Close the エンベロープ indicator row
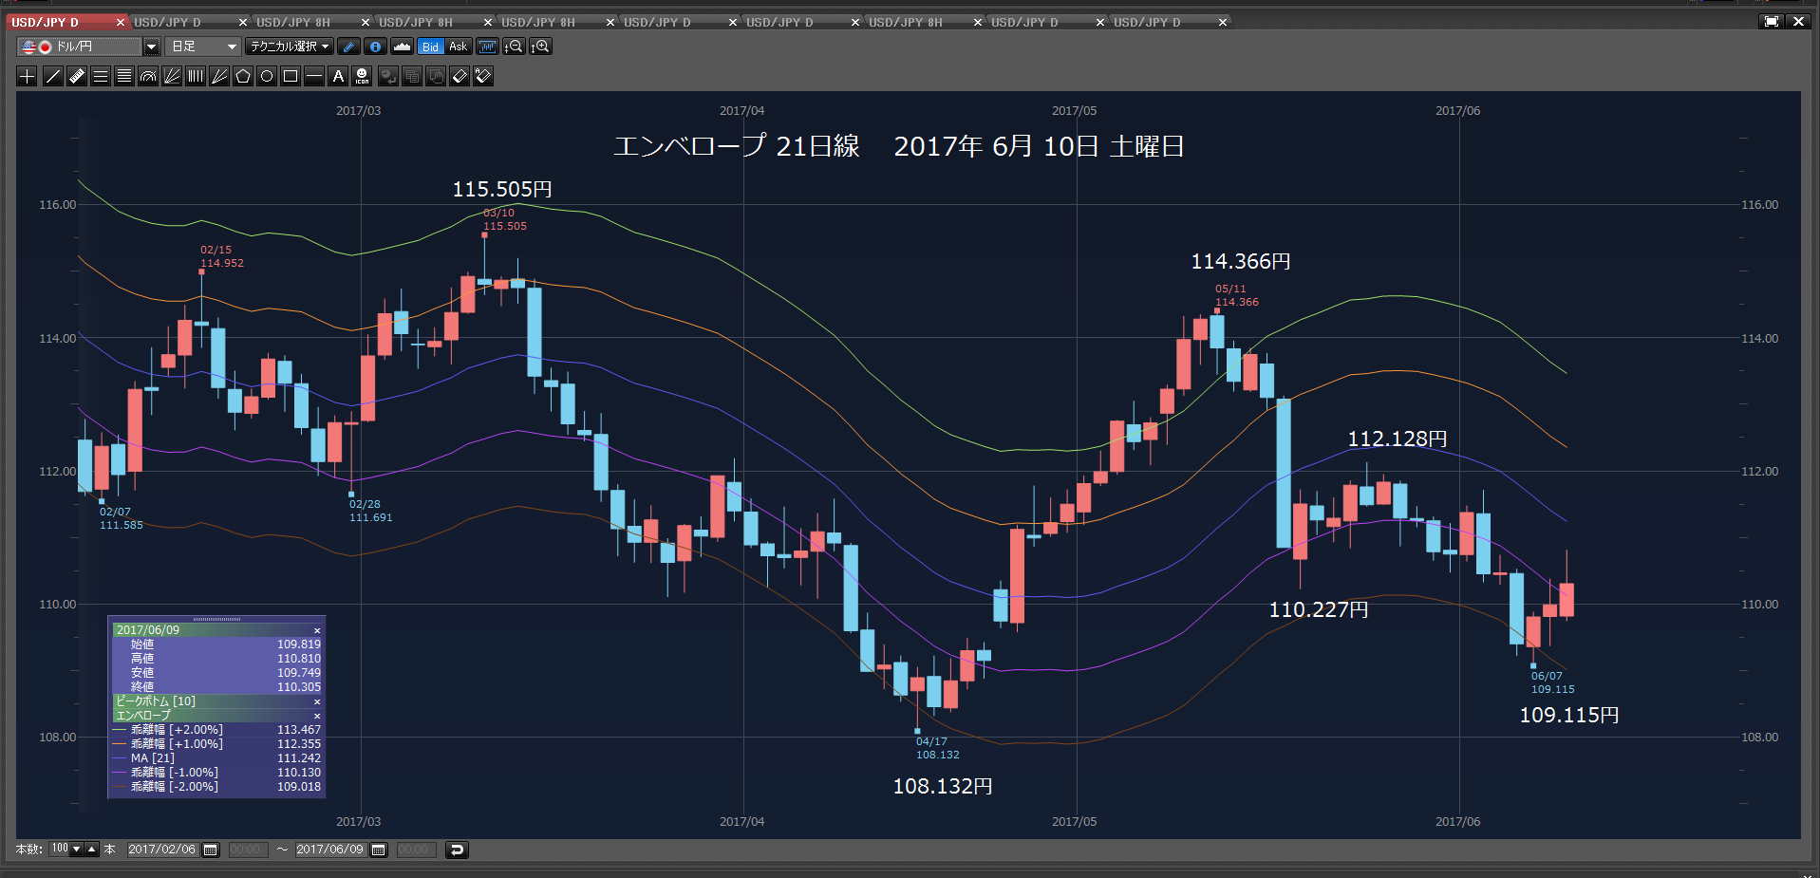Screen dimensions: 1820x878 point(317,716)
